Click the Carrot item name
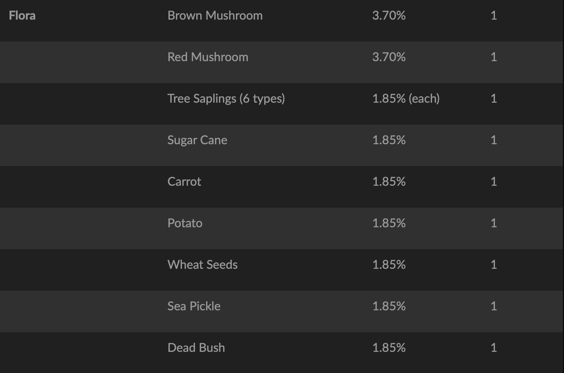 coord(184,182)
